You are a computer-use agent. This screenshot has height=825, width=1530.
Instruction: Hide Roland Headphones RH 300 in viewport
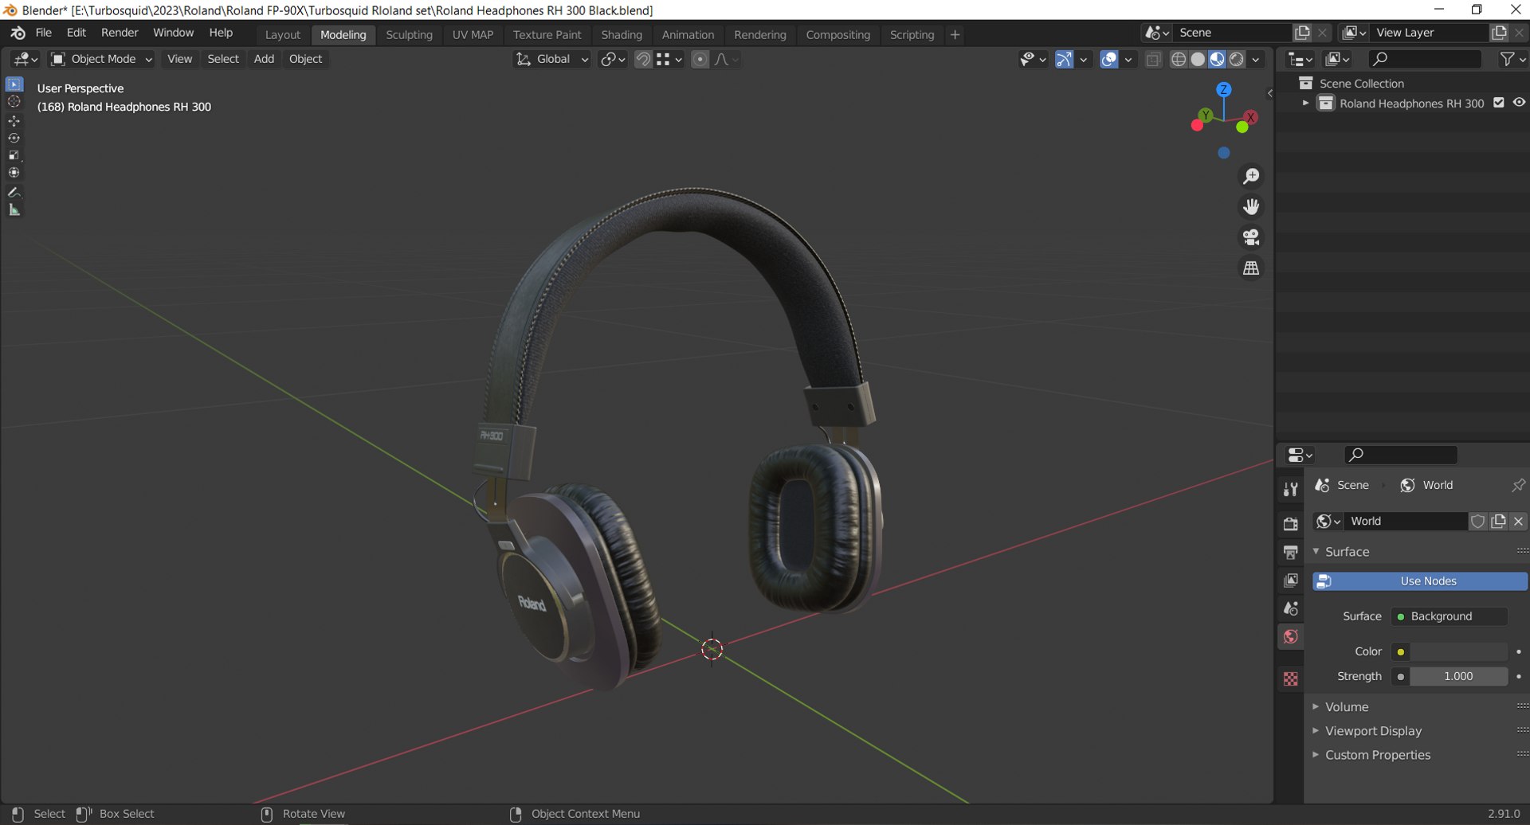tap(1519, 103)
